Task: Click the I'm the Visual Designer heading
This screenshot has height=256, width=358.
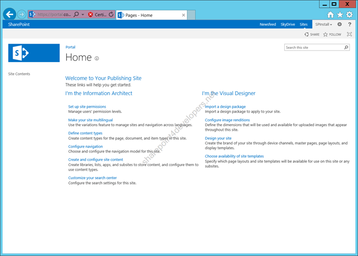Action: click(x=228, y=93)
